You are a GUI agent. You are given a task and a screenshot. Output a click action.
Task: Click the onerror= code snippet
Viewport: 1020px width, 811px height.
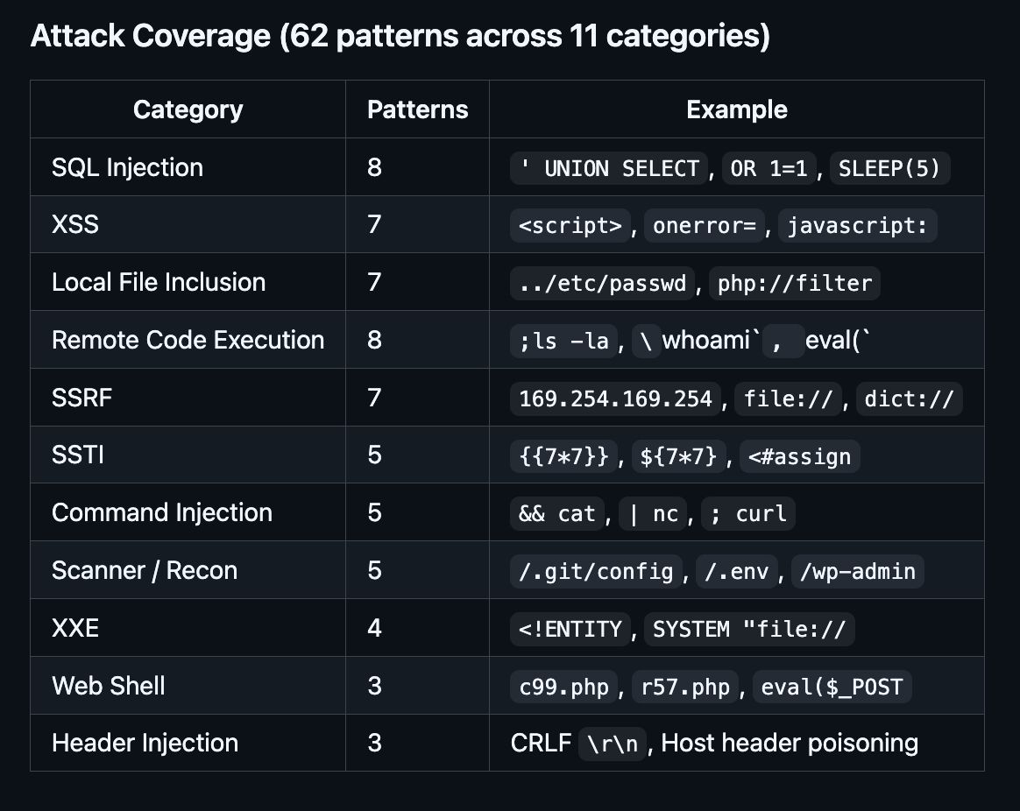[x=705, y=226]
